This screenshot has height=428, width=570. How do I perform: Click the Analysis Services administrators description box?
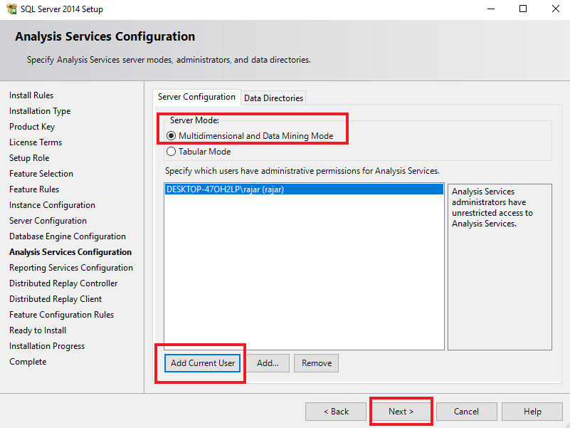click(x=500, y=267)
